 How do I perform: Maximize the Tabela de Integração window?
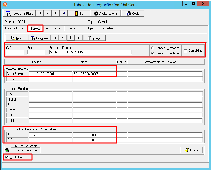coord(194,4)
